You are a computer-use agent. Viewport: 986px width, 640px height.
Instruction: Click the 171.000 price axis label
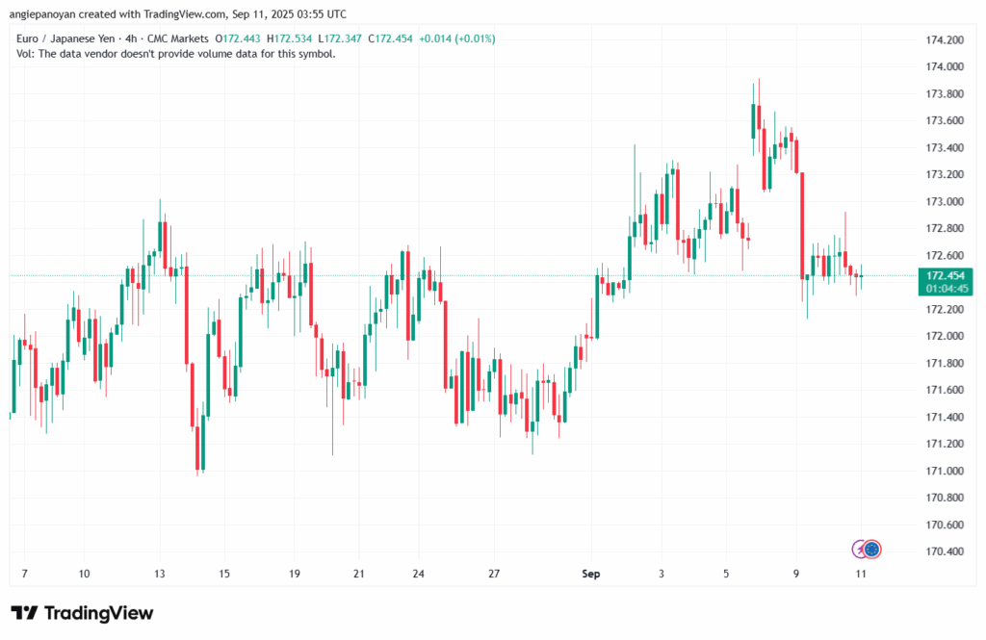point(946,471)
